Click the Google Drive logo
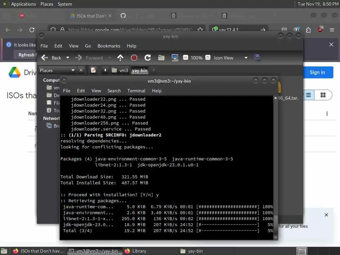Screen dimensions: 340x255 15,72
